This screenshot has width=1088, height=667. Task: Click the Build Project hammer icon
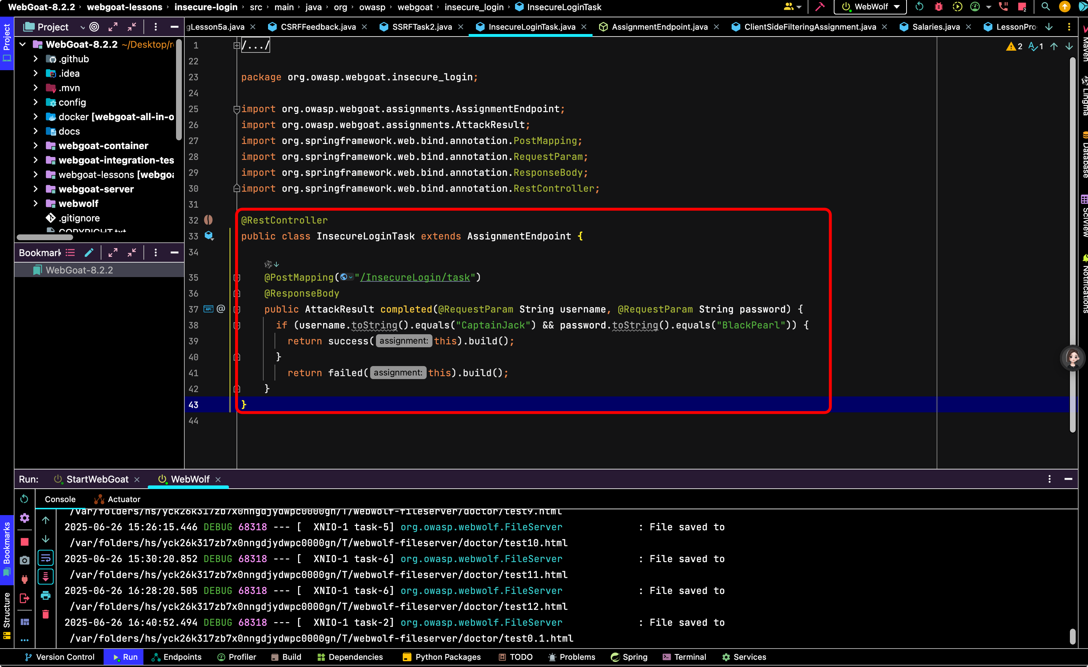coord(820,7)
